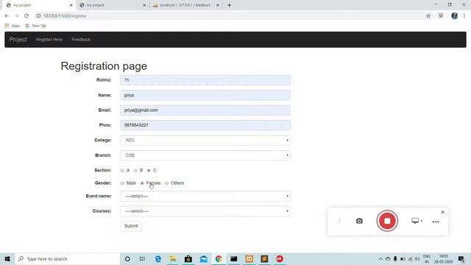Show hidden system tray icons
The width and height of the screenshot is (471, 265).
click(380, 258)
